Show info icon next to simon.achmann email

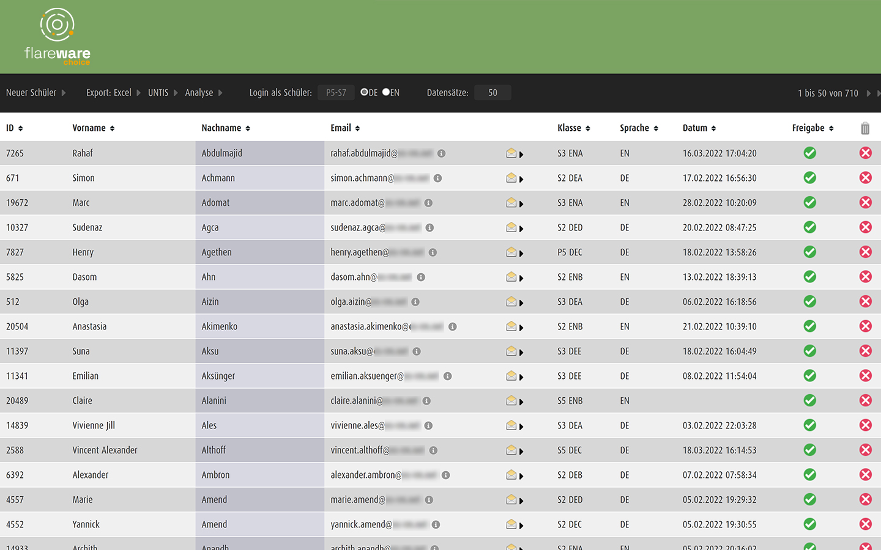[437, 178]
